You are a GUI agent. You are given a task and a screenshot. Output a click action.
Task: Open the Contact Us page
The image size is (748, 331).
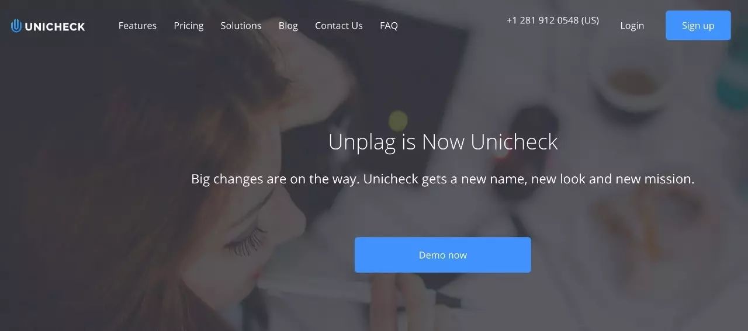coord(339,26)
